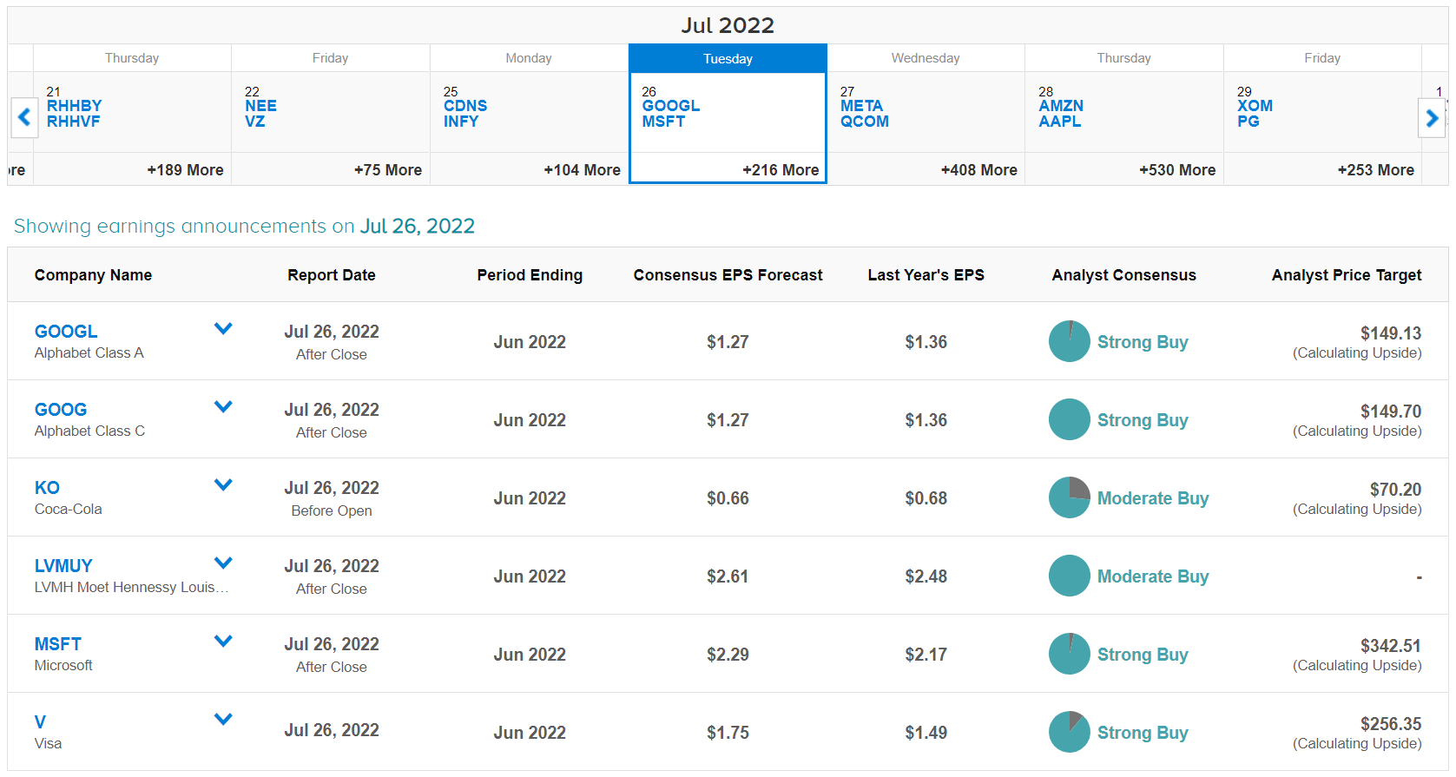Click $70.20 price target for KO
1456x777 pixels.
[1395, 490]
